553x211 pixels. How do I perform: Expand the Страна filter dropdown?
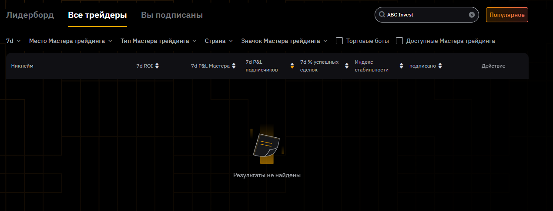[x=219, y=41]
